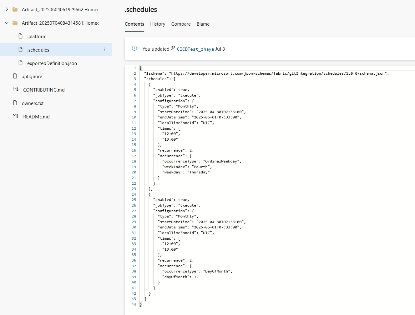Click the Artifact_20250604061929662 folder icon
The width and height of the screenshot is (415, 315).
click(15, 9)
